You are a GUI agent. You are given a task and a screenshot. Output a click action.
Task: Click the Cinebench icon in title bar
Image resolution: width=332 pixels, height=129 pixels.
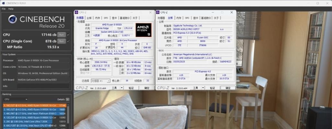click(x=3, y=3)
